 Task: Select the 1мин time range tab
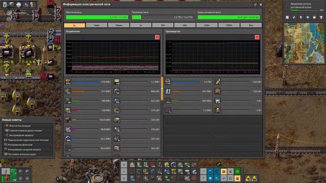pos(96,25)
